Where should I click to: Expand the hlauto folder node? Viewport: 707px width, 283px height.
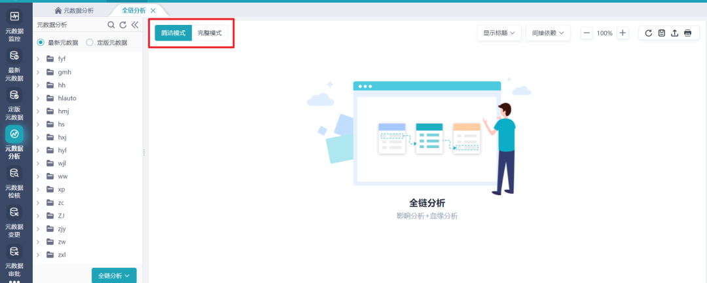(38, 98)
